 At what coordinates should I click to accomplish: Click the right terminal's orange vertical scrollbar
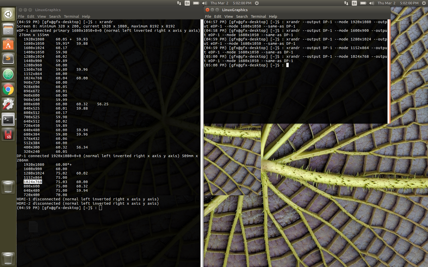tap(389, 71)
